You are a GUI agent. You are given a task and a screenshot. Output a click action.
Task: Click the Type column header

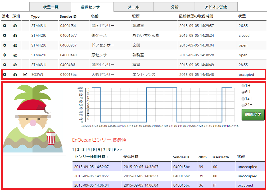coord(35,16)
